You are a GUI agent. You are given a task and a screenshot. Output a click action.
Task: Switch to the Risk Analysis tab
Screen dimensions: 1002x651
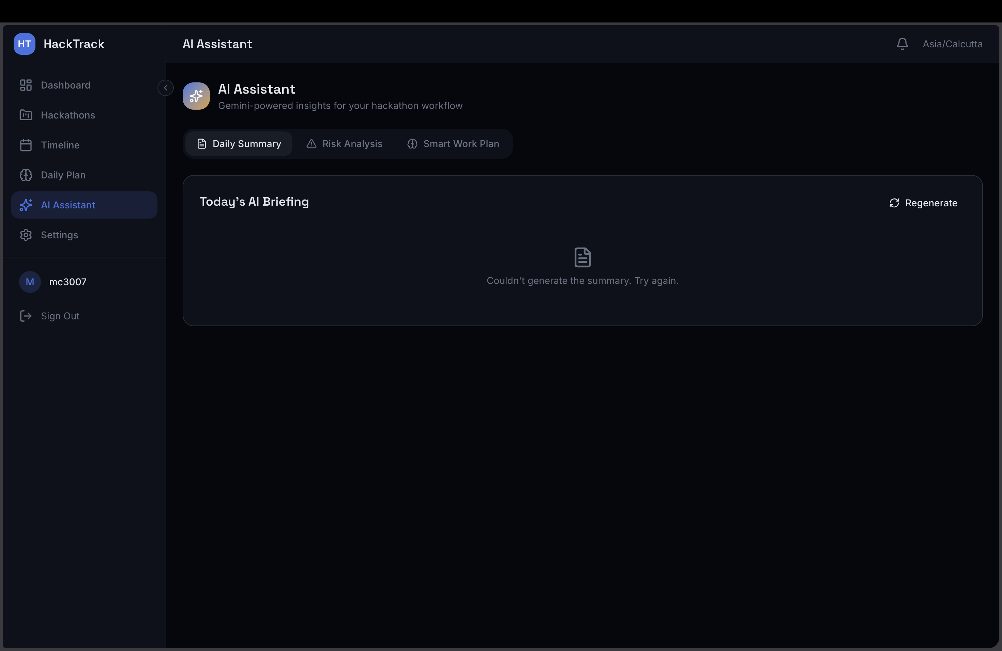[x=344, y=144]
